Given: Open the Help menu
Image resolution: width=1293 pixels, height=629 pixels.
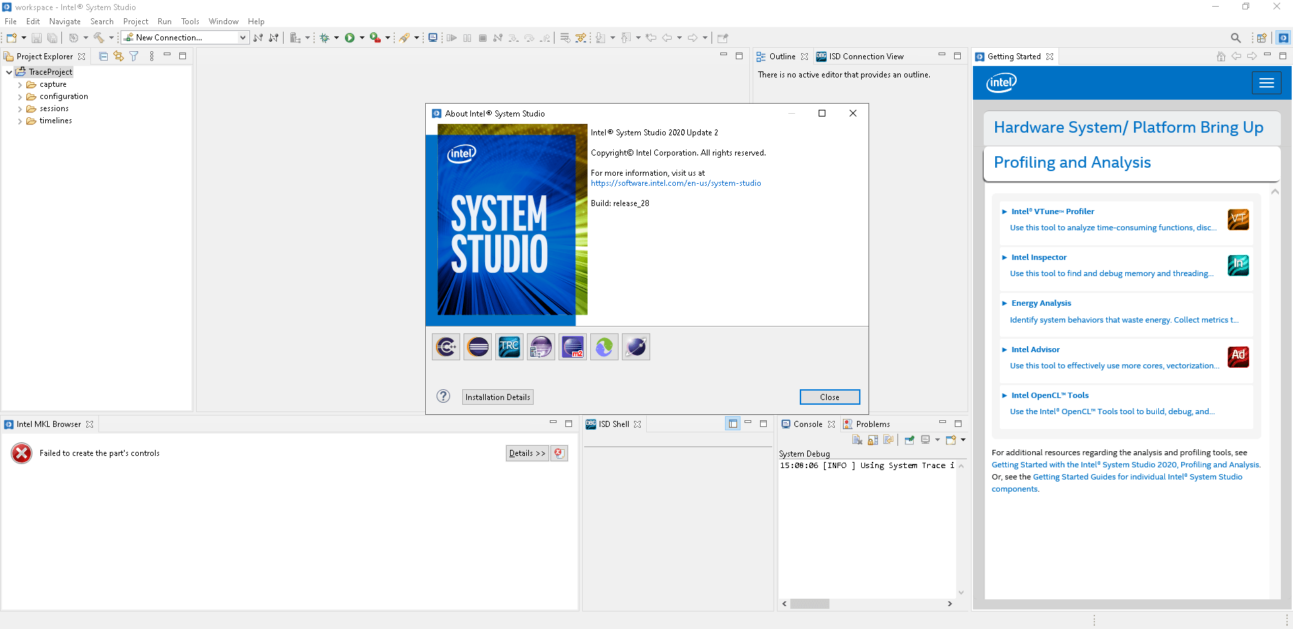Looking at the screenshot, I should tap(256, 22).
